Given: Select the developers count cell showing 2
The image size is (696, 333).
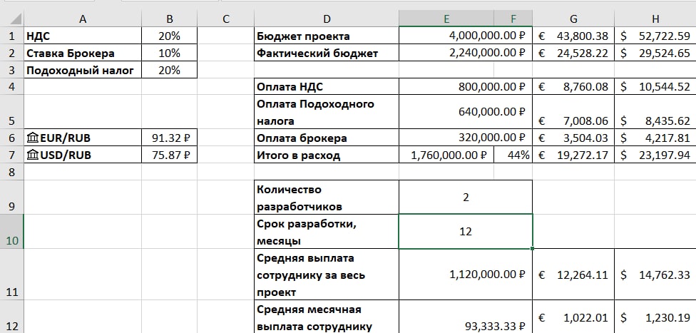Looking at the screenshot, I should (466, 198).
